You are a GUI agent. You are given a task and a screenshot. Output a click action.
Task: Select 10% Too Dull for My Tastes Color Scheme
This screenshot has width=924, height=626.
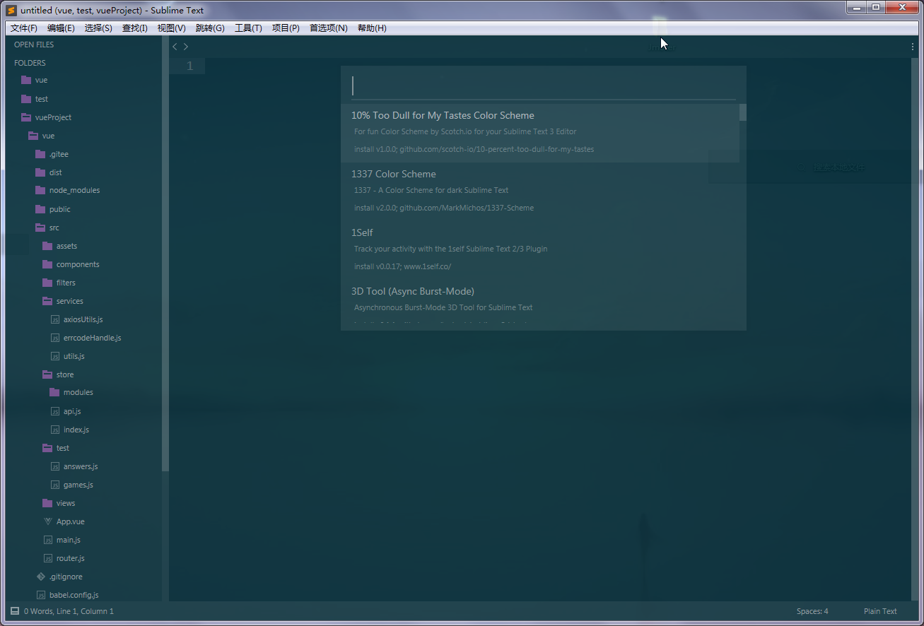click(x=540, y=133)
